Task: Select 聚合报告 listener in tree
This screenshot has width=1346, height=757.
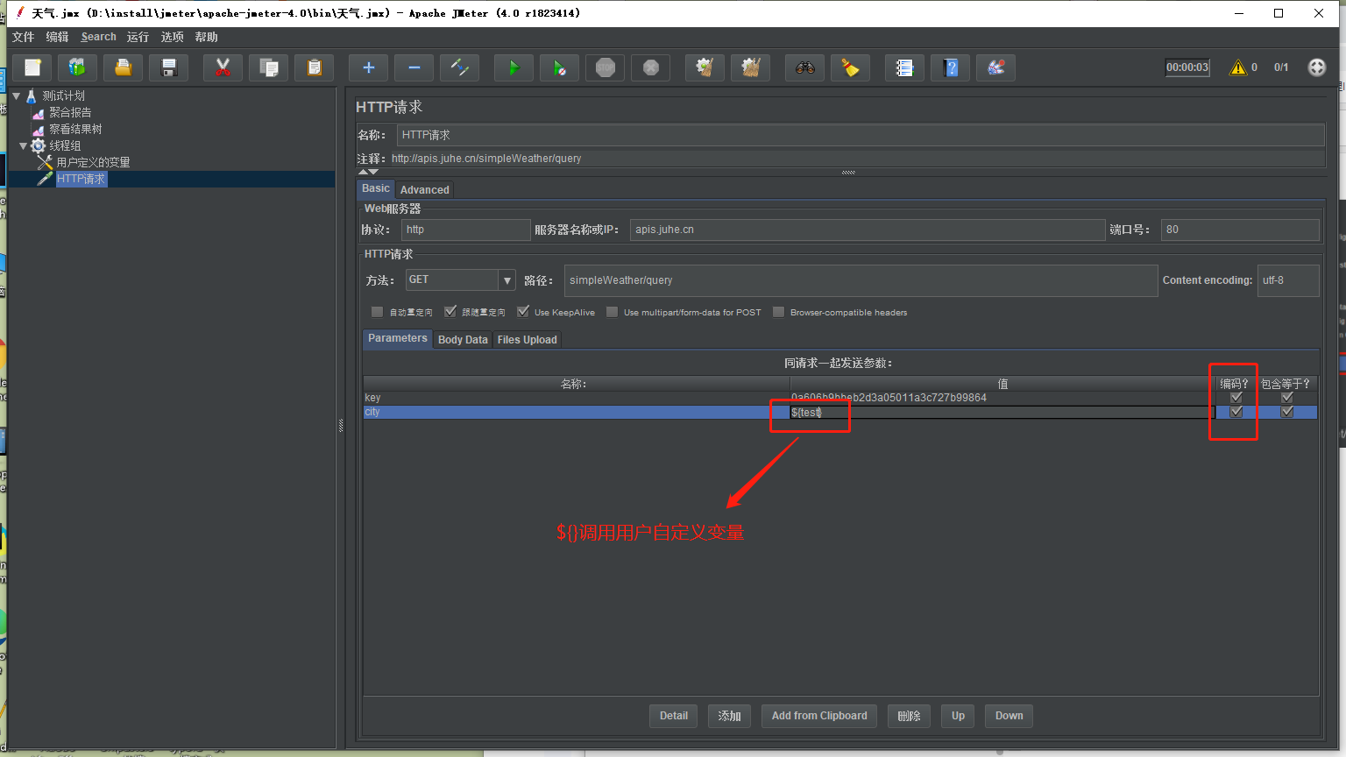Action: [x=70, y=112]
